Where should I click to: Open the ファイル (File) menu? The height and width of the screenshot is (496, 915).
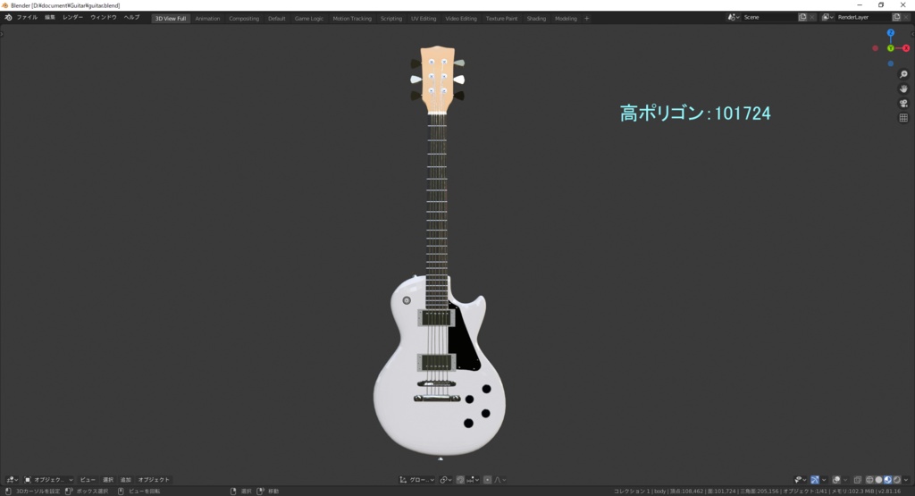point(27,18)
